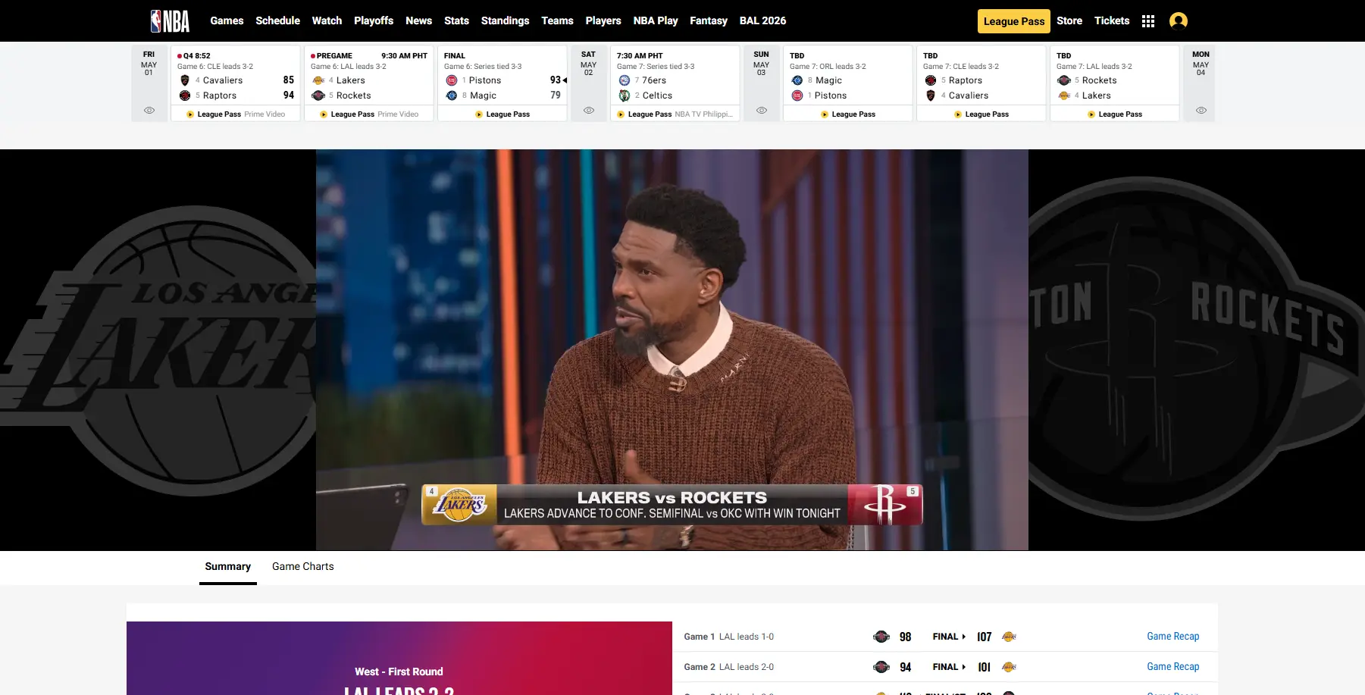Click Magic logo in Game 7 ORL leads card

pyautogui.click(x=797, y=80)
